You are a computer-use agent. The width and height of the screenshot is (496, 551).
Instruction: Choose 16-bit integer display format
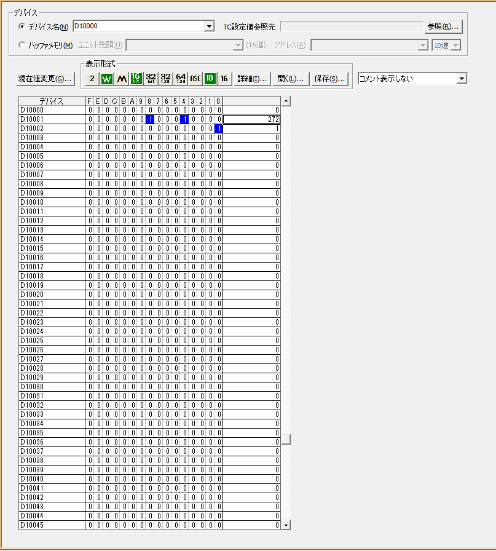[x=135, y=79]
